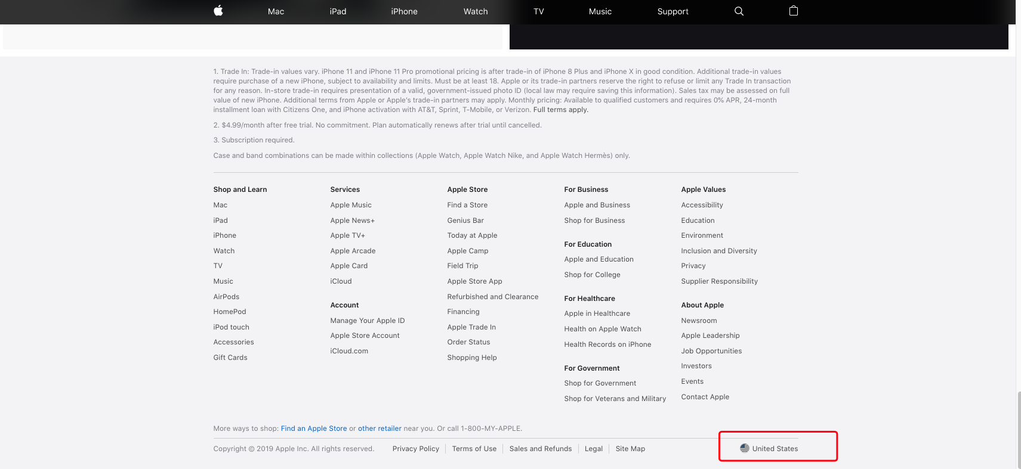The image size is (1021, 469).
Task: Open Shop for Veterans and Military
Action: [615, 399]
